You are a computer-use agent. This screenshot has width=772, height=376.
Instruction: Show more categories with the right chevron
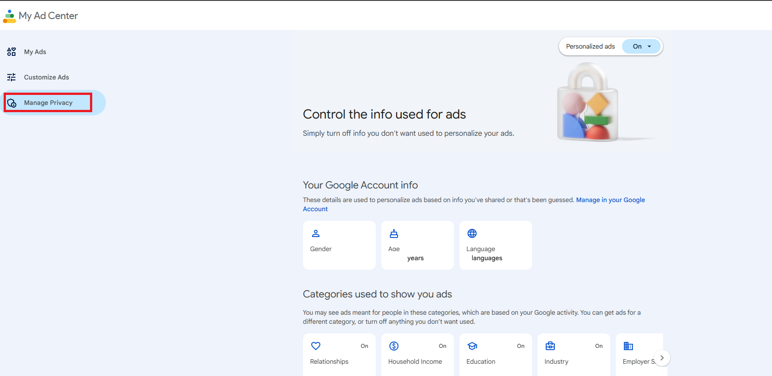662,358
